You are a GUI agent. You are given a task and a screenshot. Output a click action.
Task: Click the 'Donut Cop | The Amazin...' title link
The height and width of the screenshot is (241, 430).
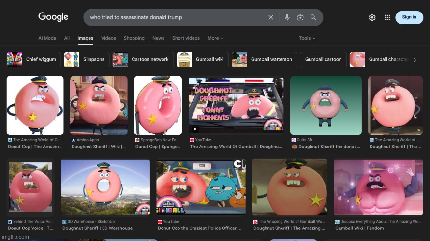35,147
